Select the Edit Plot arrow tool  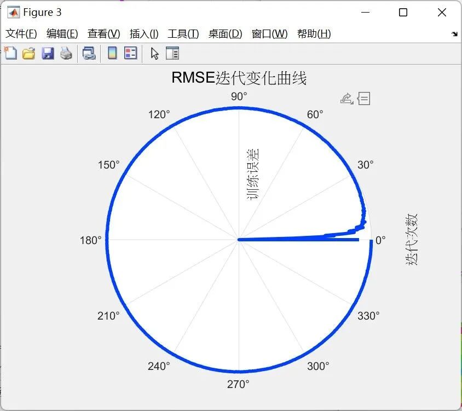(x=154, y=53)
